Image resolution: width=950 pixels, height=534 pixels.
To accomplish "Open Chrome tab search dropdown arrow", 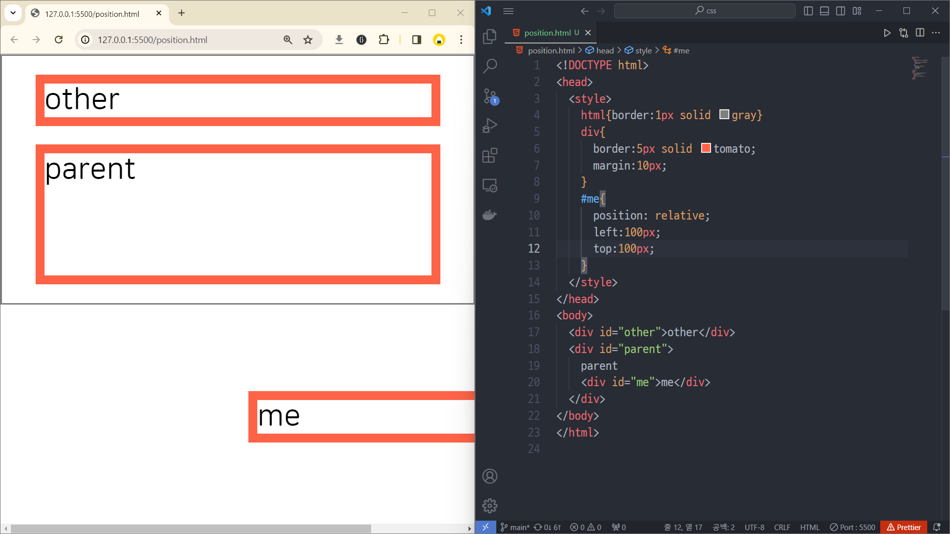I will (x=13, y=13).
